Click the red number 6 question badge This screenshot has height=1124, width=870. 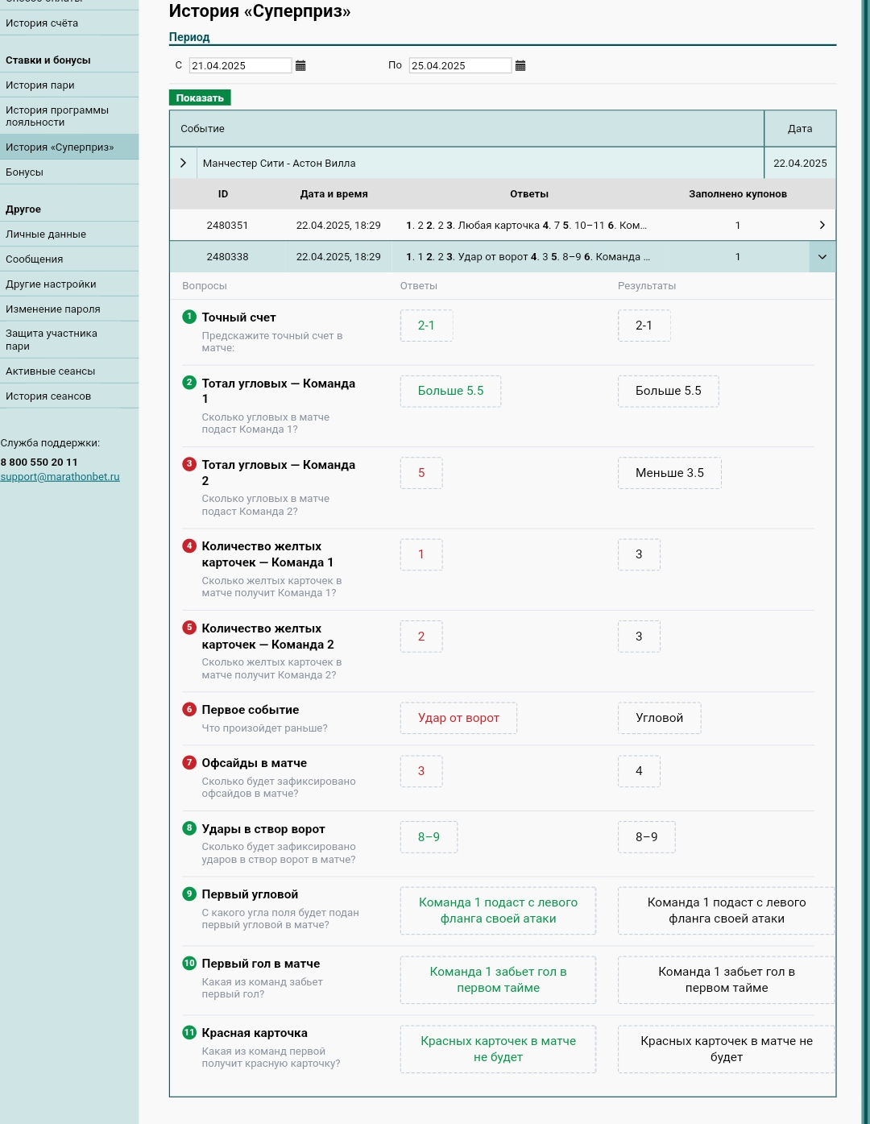click(x=189, y=709)
